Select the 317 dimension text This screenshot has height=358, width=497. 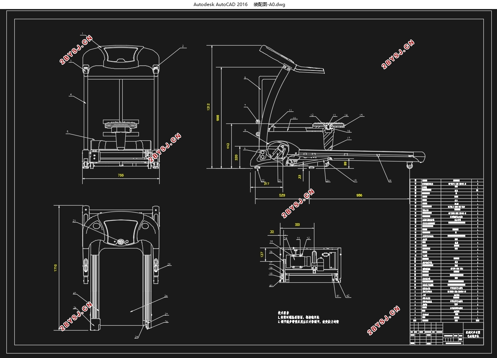pos(266,184)
